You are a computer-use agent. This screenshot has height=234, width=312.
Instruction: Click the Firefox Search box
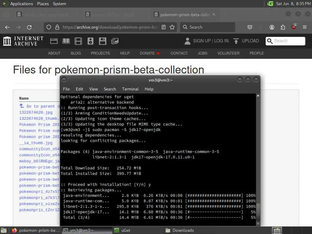(207, 27)
